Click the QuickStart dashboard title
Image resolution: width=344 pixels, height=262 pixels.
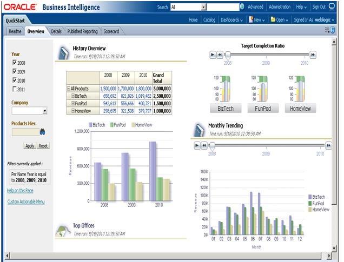pos(15,21)
